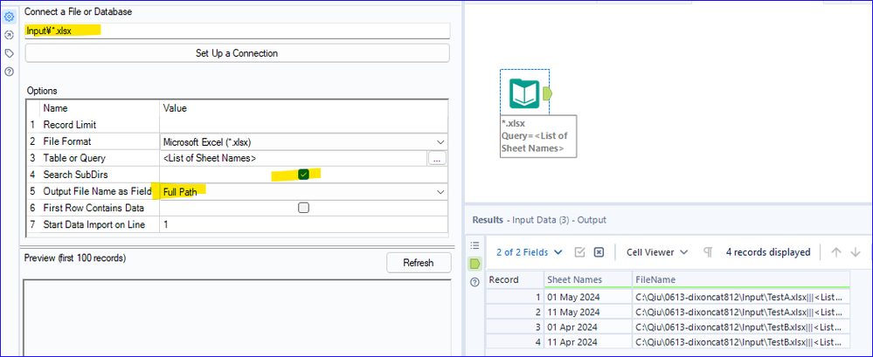
Task: Open the help icon in the Results sidebar
Action: 475,282
